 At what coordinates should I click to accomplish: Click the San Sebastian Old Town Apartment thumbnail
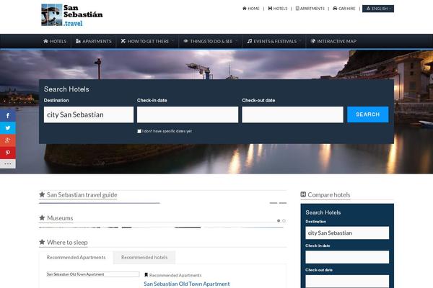point(93,274)
